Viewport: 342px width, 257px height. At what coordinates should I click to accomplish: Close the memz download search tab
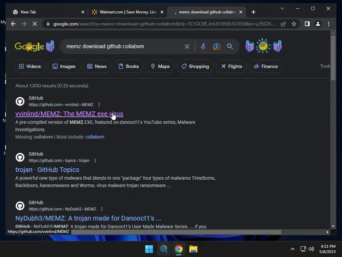tap(241, 12)
